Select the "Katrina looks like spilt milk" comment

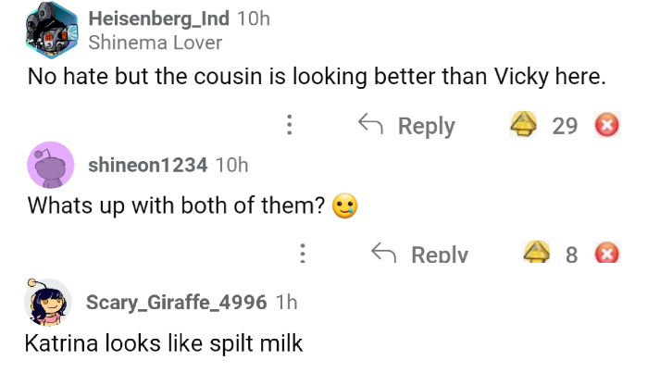pos(164,344)
